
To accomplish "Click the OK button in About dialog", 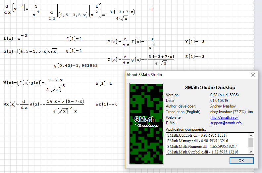I will click(x=241, y=160).
